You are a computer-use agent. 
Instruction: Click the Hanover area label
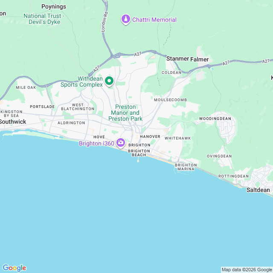150,136
